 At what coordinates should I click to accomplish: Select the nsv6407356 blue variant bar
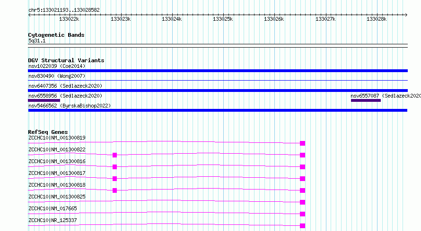tap(218, 91)
